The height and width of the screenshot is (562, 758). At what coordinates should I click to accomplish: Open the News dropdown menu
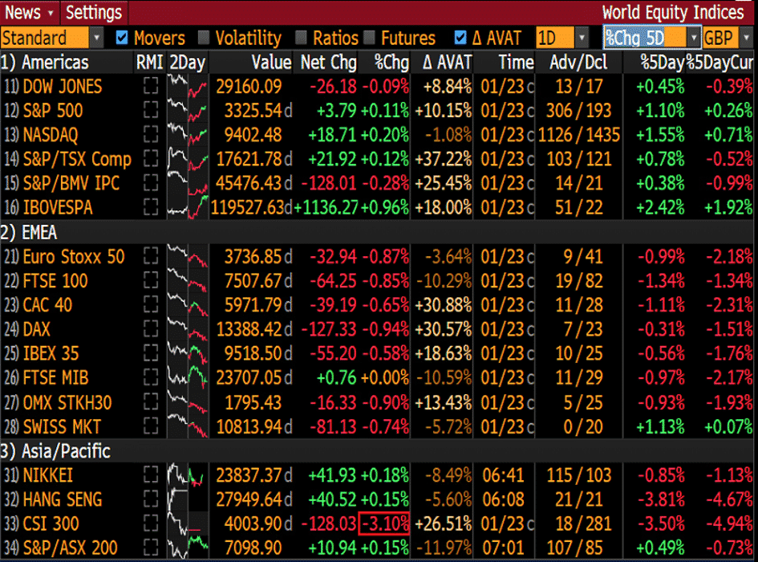pos(29,12)
